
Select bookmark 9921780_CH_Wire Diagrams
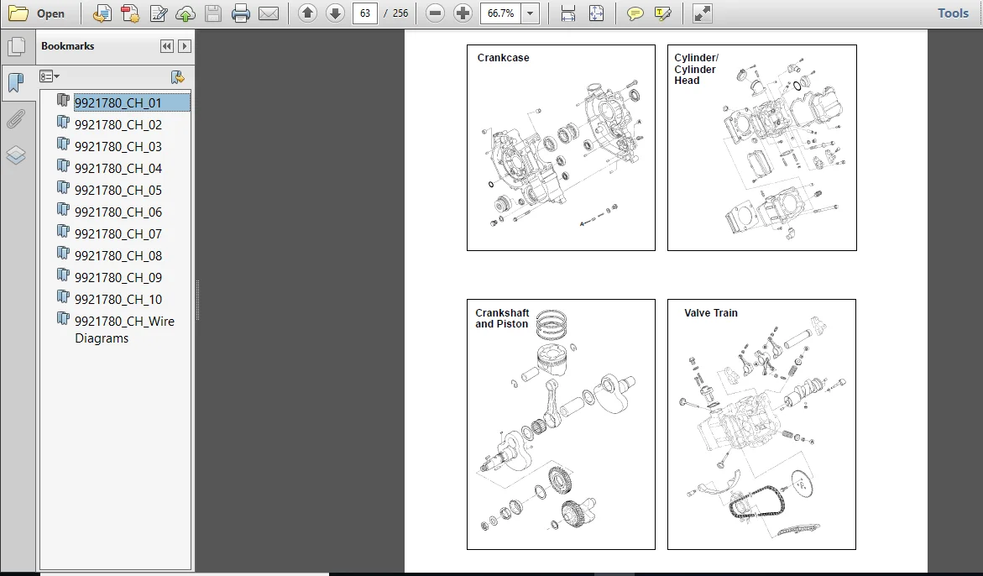[x=124, y=329]
